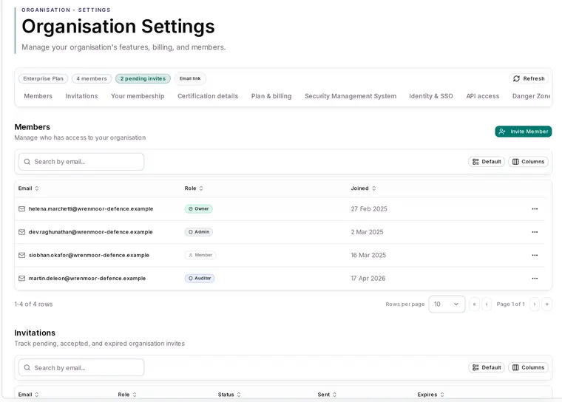Select martin.deleon@wrenmoor-defence.example email text
Screen dimensions: 562x402
(x=87, y=279)
